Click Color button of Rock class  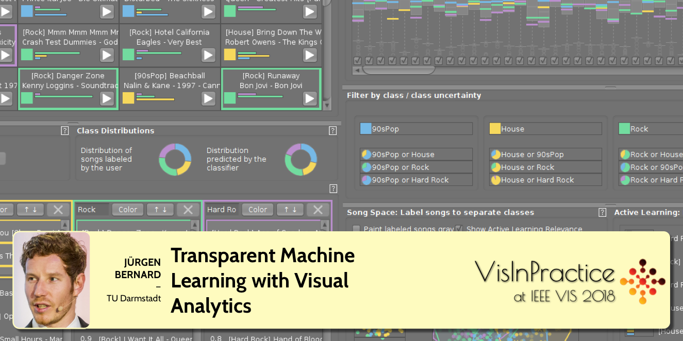[x=128, y=210]
